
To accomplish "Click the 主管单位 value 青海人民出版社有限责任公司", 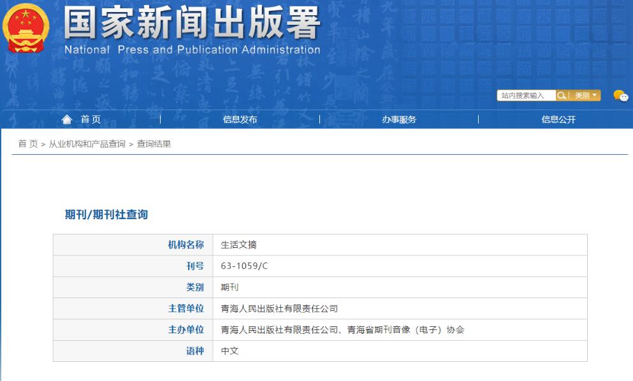I will (x=279, y=308).
